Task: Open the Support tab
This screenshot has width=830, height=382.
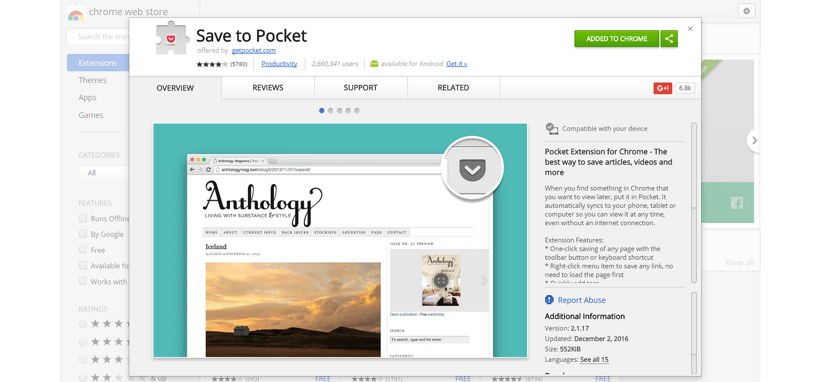Action: point(360,88)
